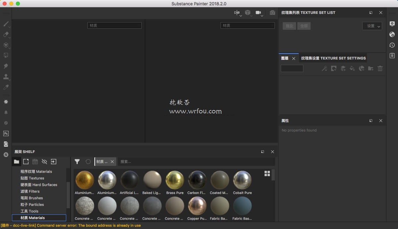
Task: Open the History panel icon
Action: pyautogui.click(x=392, y=45)
